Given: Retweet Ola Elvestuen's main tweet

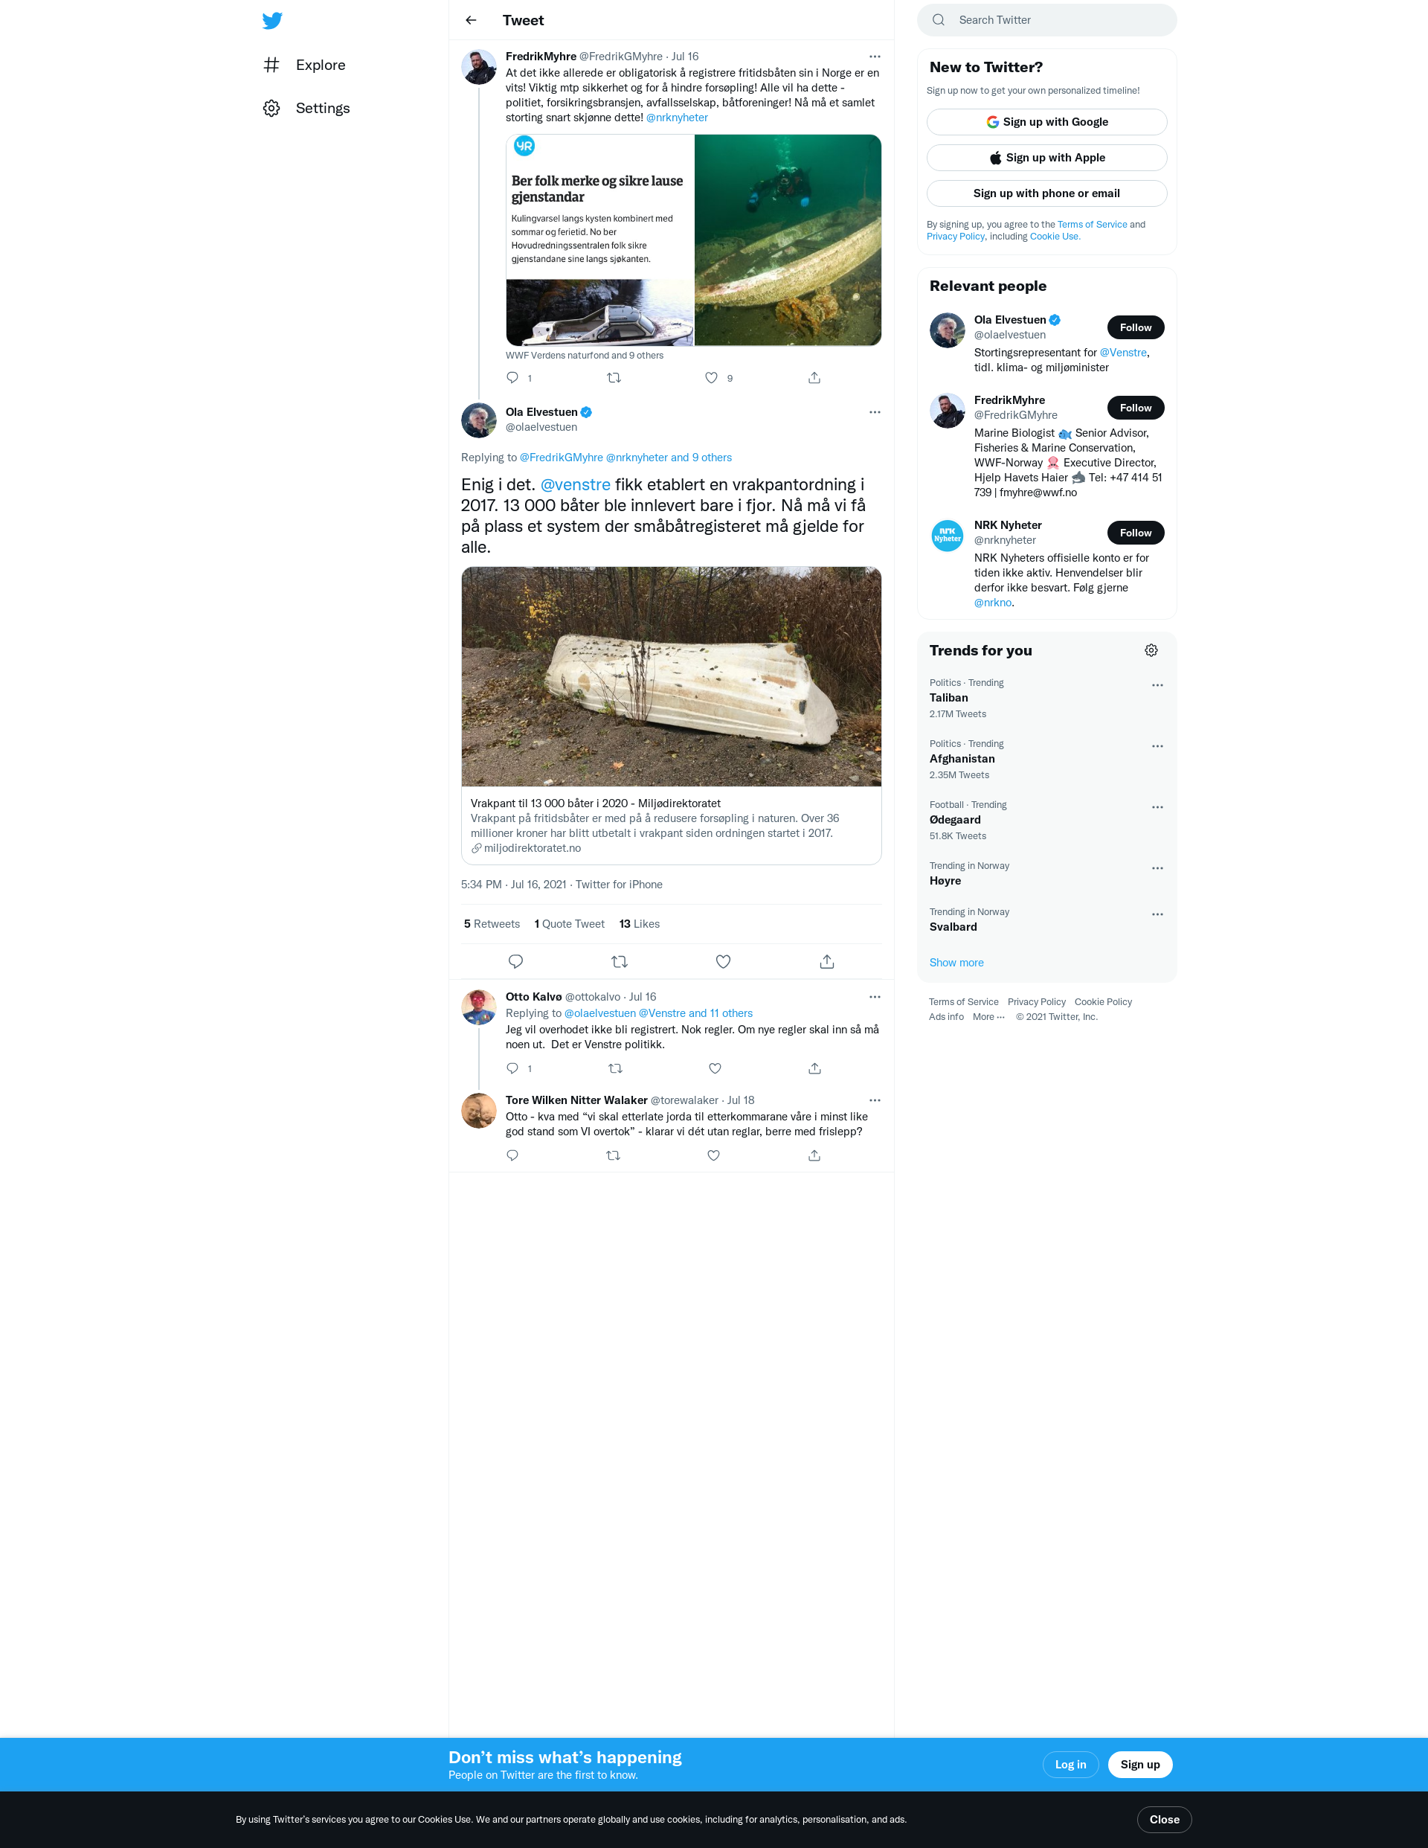Looking at the screenshot, I should [620, 961].
